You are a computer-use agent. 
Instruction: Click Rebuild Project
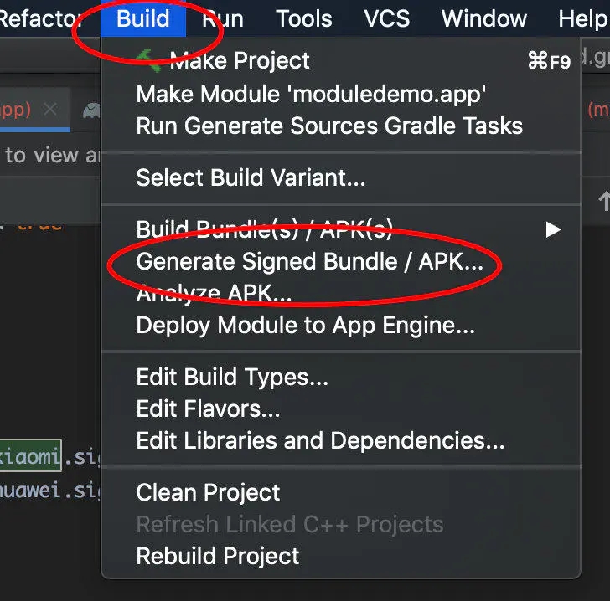click(x=218, y=556)
